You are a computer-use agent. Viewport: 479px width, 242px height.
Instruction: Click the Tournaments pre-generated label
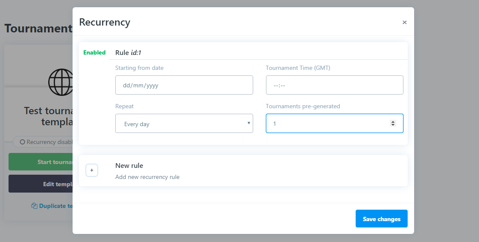pyautogui.click(x=303, y=107)
